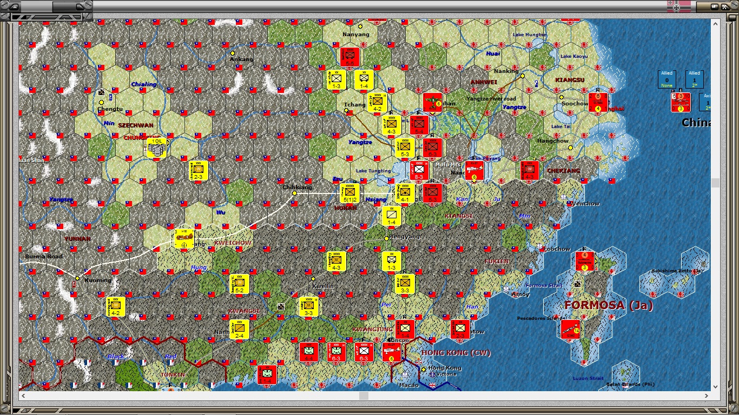Select the red aircraft unit at Canton

pyautogui.click(x=391, y=352)
